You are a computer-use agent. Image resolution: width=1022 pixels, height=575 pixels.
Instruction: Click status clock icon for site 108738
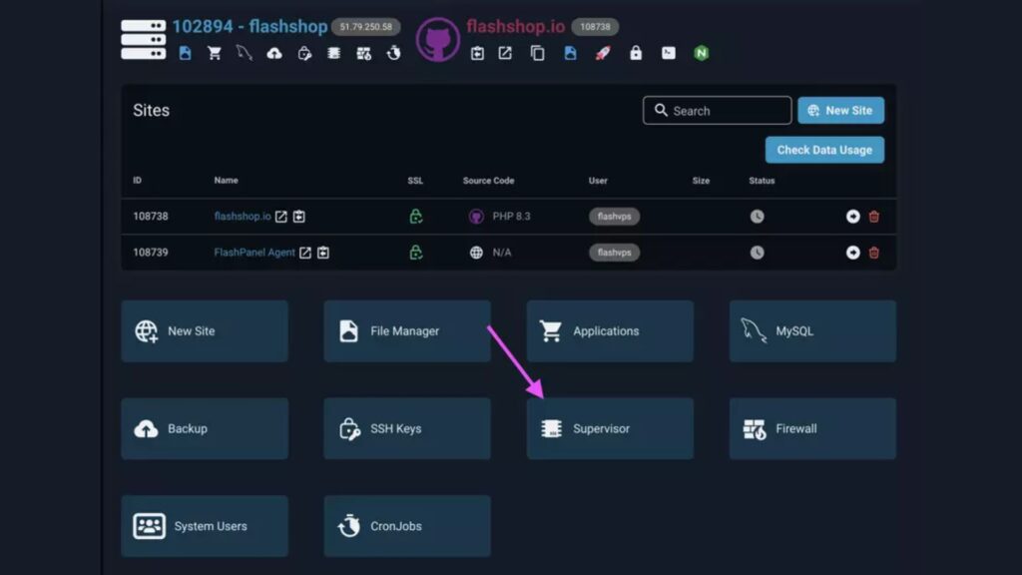pos(757,217)
